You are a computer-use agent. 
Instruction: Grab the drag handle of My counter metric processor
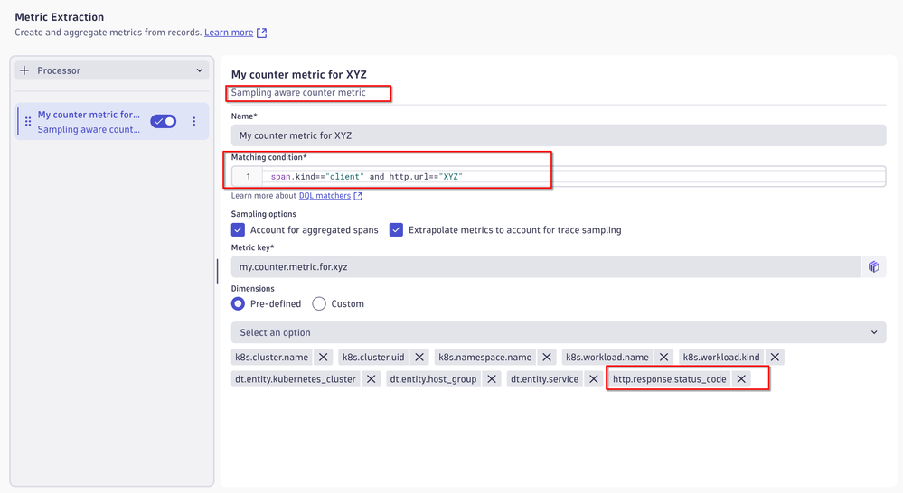coord(28,121)
